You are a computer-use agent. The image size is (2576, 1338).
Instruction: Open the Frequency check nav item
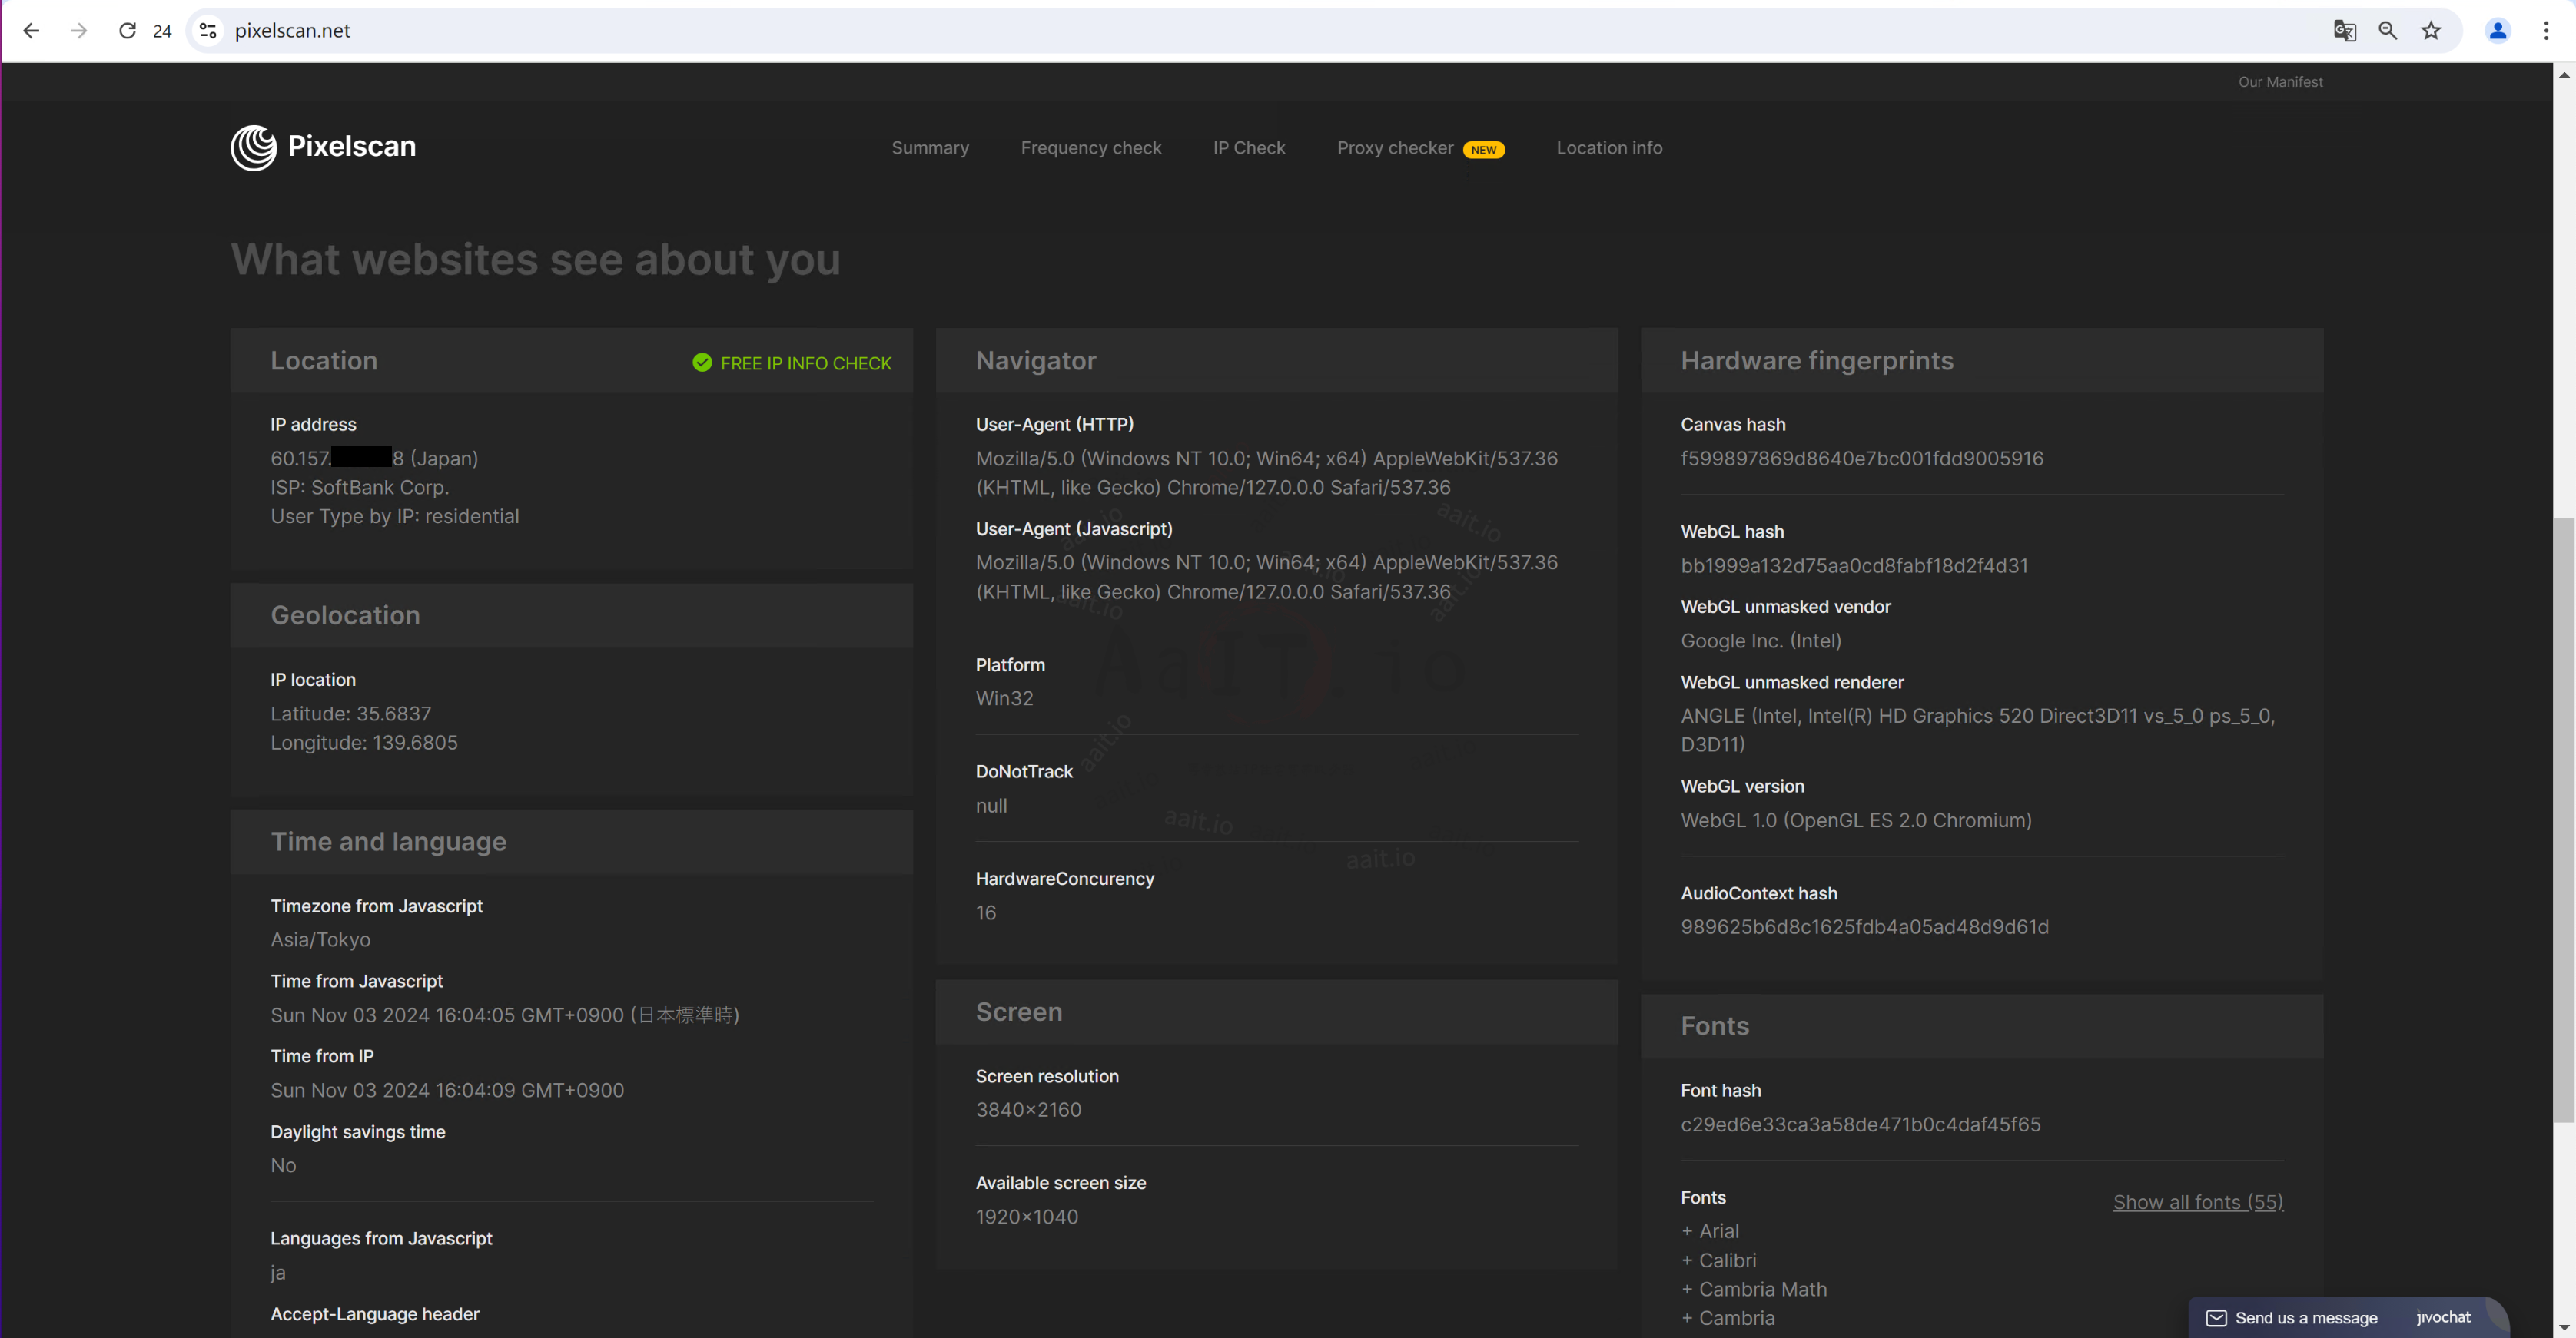(x=1091, y=148)
